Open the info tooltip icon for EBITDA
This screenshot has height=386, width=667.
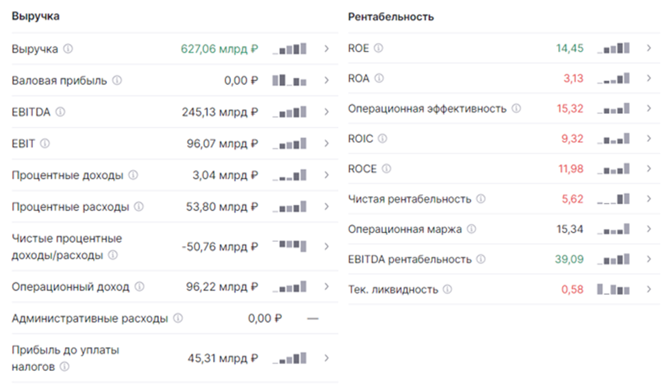(60, 112)
